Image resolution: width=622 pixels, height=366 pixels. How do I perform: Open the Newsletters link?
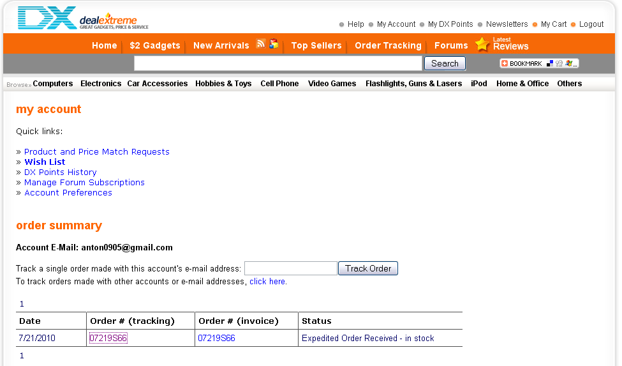(507, 24)
